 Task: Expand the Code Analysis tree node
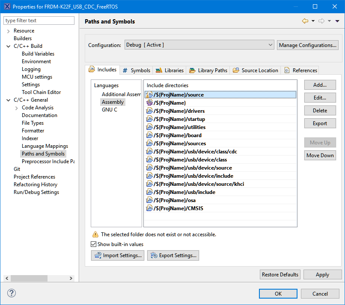[16, 108]
